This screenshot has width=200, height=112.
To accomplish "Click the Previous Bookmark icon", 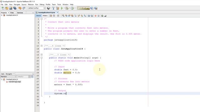I will (79, 16).
